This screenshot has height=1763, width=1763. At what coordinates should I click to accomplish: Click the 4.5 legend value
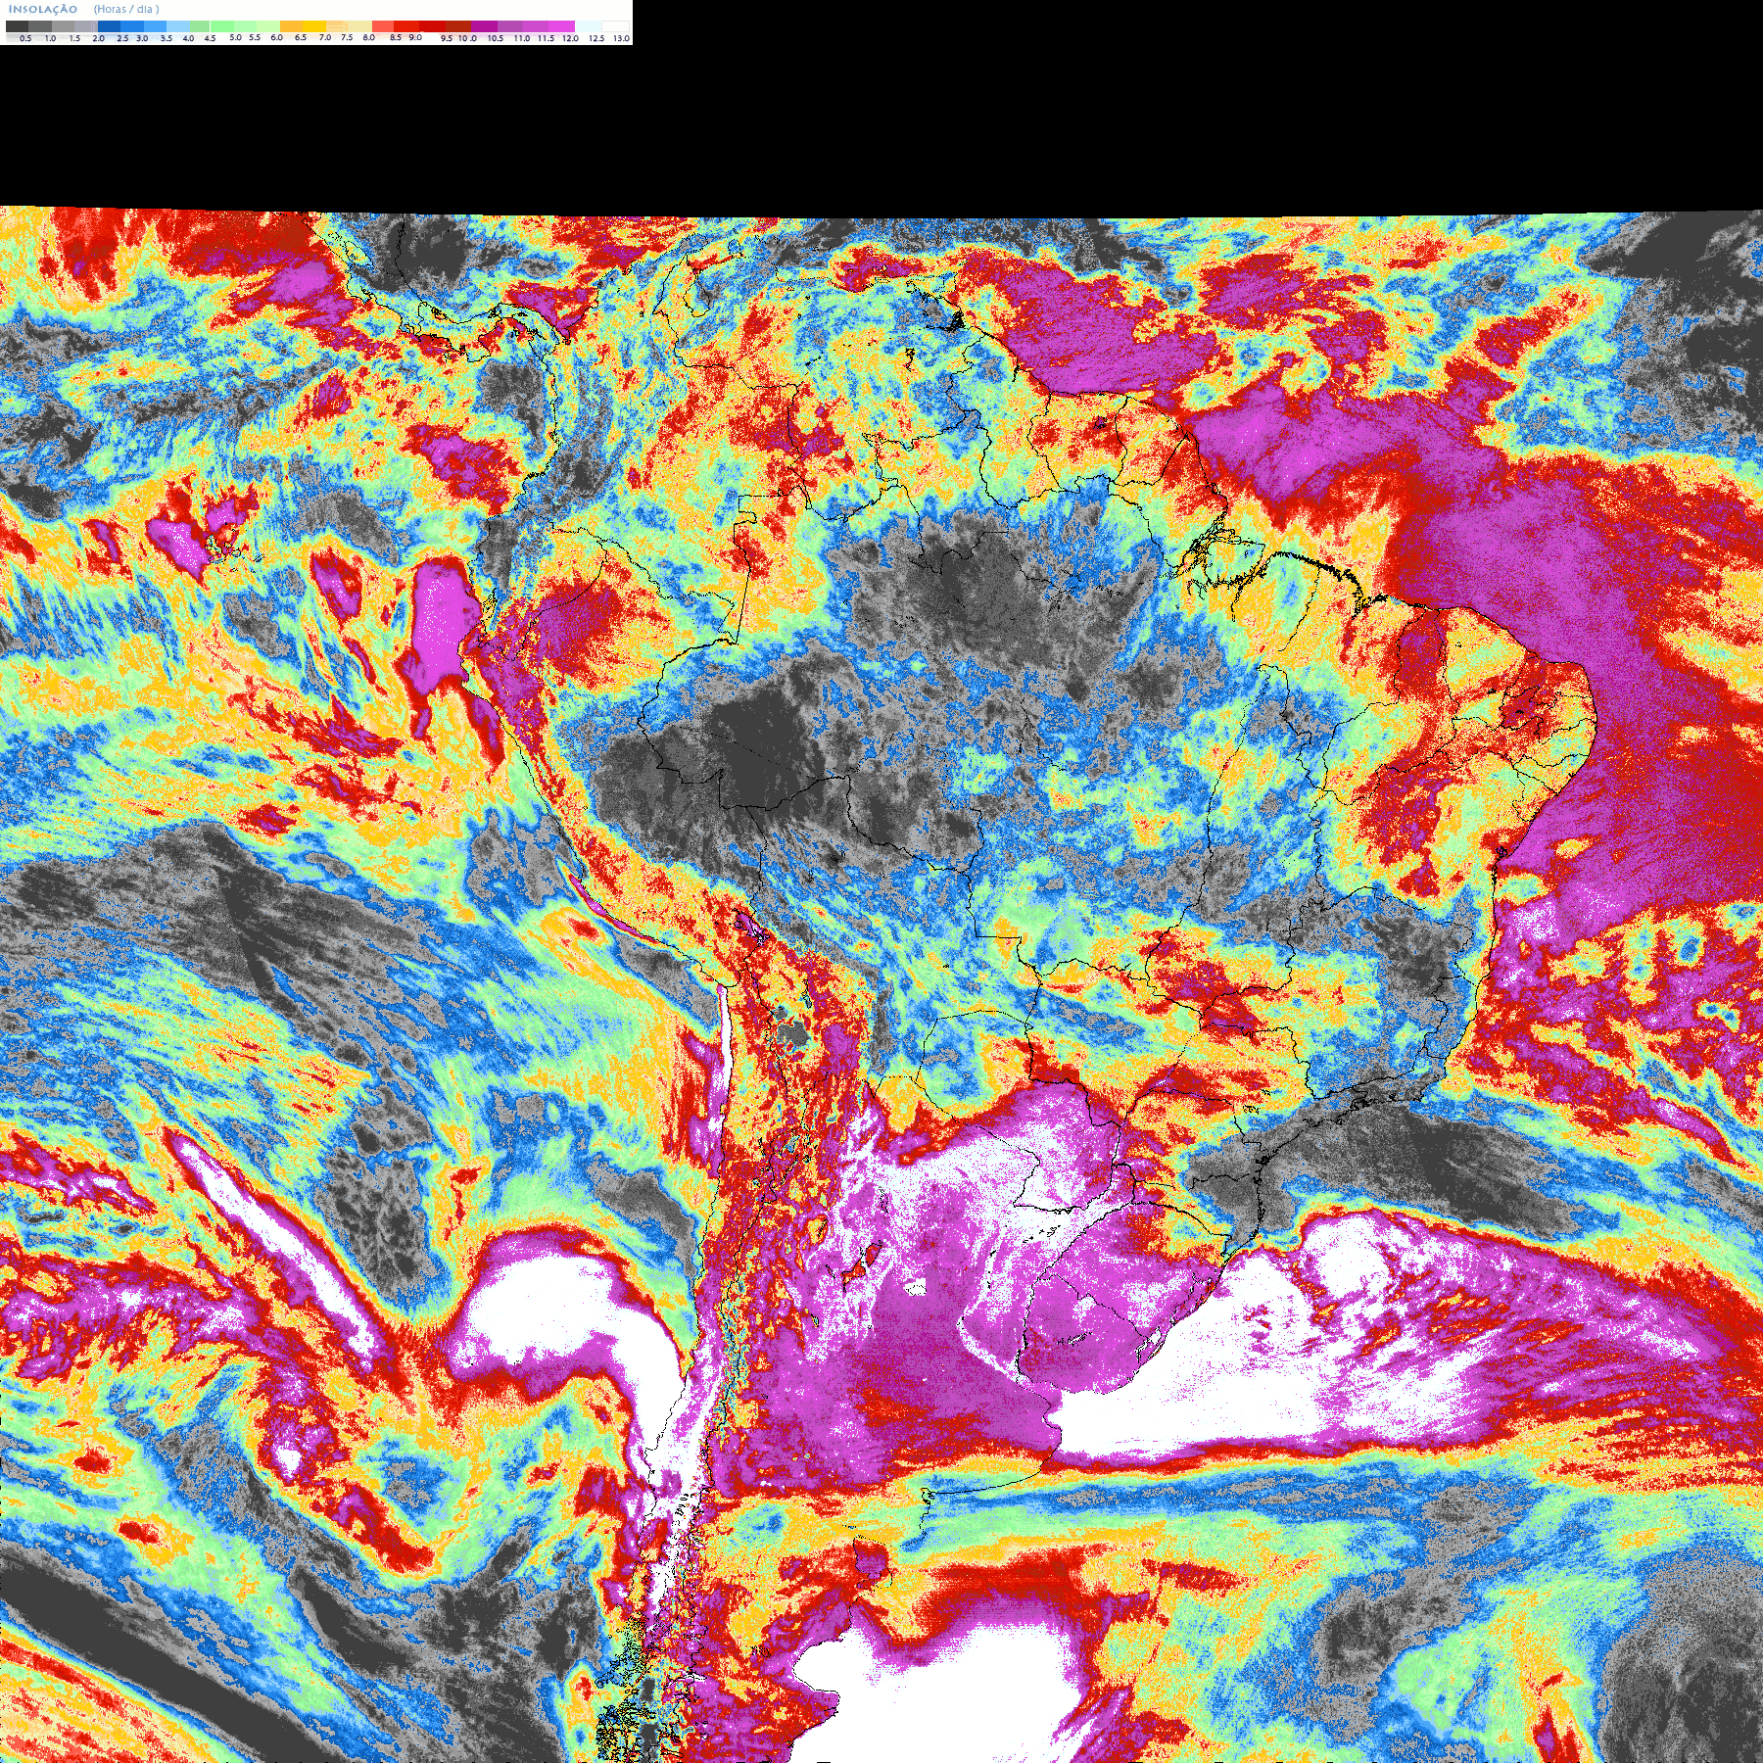(x=210, y=38)
